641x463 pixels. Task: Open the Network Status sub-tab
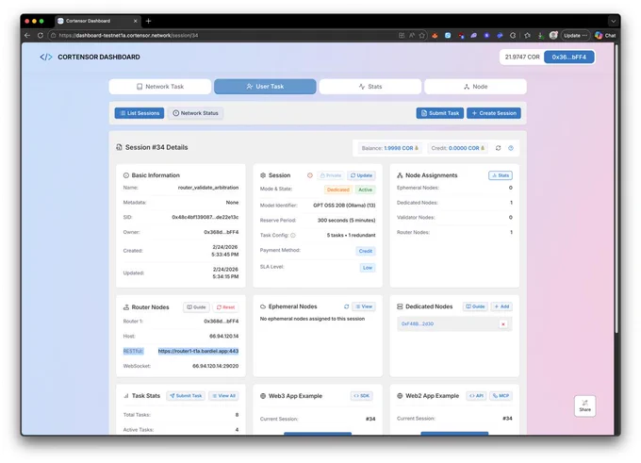195,113
